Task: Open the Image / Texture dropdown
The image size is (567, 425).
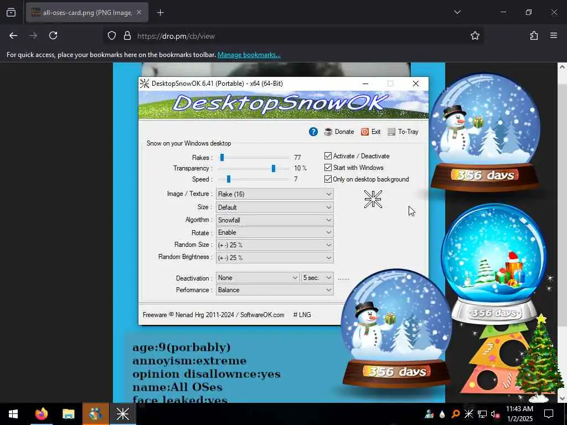Action: point(275,194)
